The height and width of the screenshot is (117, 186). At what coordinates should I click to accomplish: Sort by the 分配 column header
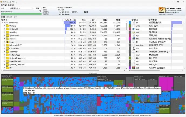[92, 20]
